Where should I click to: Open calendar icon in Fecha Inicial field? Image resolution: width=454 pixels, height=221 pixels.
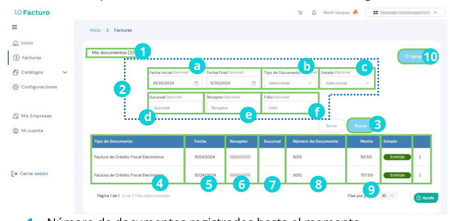(x=196, y=83)
